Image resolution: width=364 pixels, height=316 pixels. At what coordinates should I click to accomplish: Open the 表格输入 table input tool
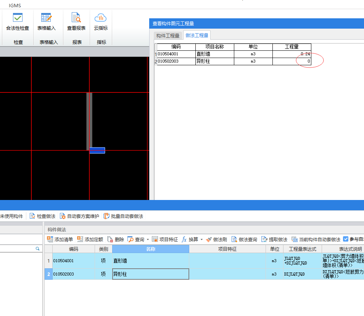[47, 22]
